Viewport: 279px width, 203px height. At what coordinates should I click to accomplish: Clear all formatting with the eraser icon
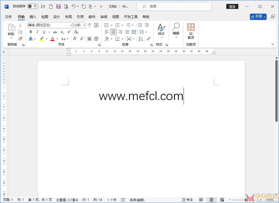click(x=76, y=32)
